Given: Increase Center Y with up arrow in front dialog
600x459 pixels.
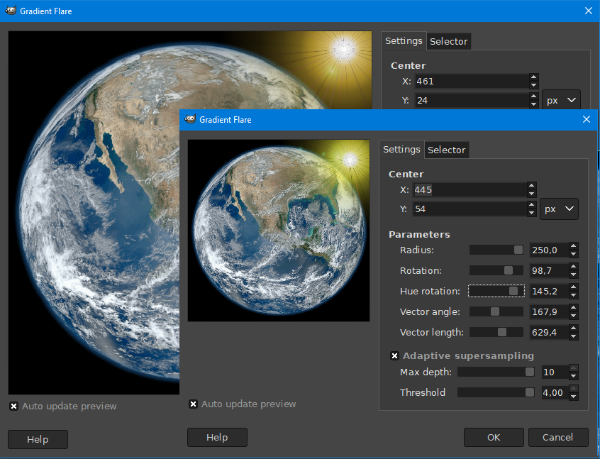Looking at the screenshot, I should 531,205.
